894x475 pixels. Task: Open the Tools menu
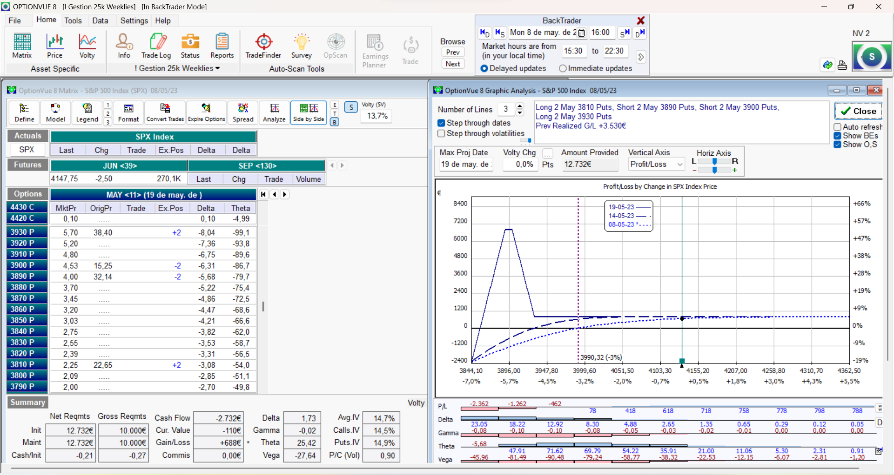73,20
